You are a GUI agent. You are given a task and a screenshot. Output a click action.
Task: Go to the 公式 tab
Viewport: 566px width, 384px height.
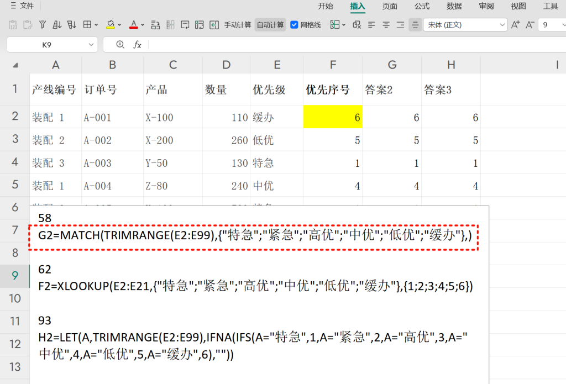[422, 6]
